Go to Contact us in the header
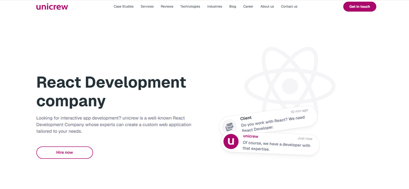409x189 pixels. [289, 7]
